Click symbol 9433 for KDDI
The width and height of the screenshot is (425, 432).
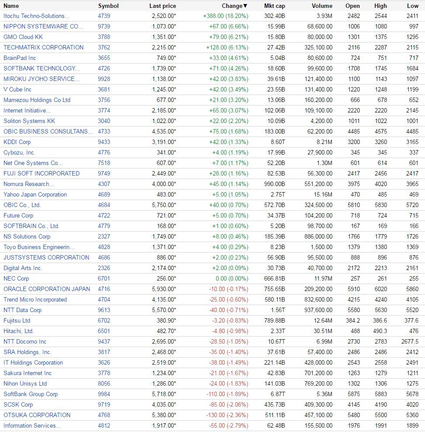click(104, 142)
